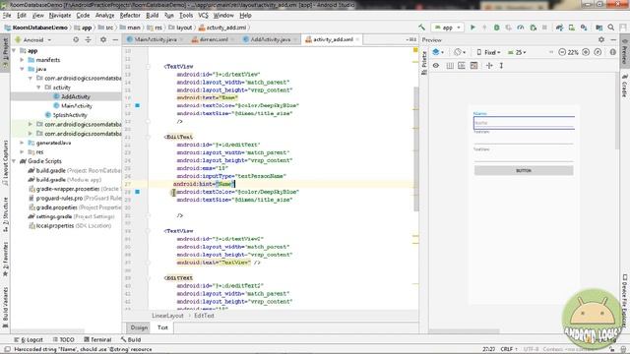
Task: Open the app run configuration dropdown
Action: [x=448, y=28]
